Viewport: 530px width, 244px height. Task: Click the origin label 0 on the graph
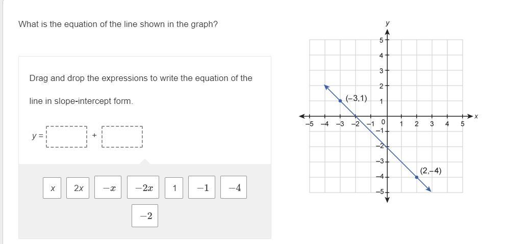[383, 122]
